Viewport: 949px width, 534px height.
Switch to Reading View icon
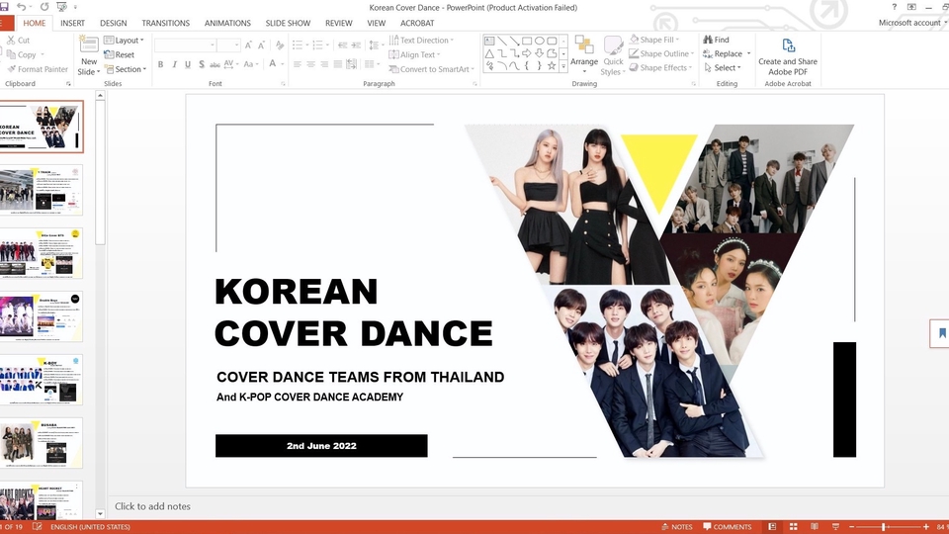[x=815, y=527]
